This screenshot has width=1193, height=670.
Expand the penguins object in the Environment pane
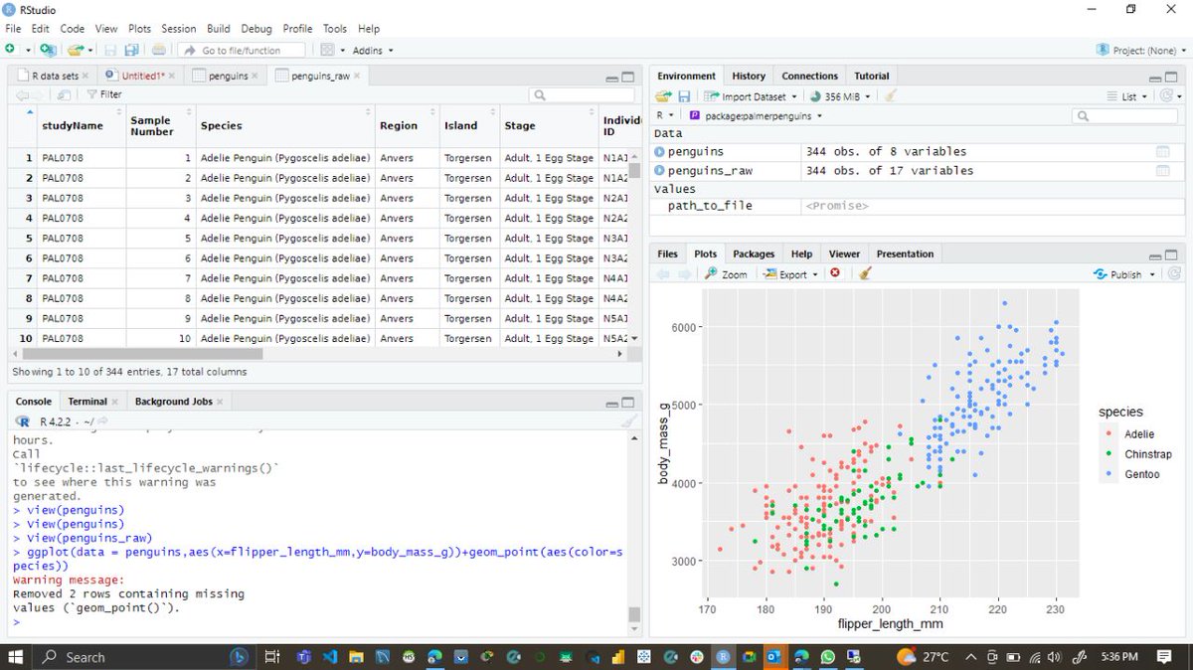point(659,151)
